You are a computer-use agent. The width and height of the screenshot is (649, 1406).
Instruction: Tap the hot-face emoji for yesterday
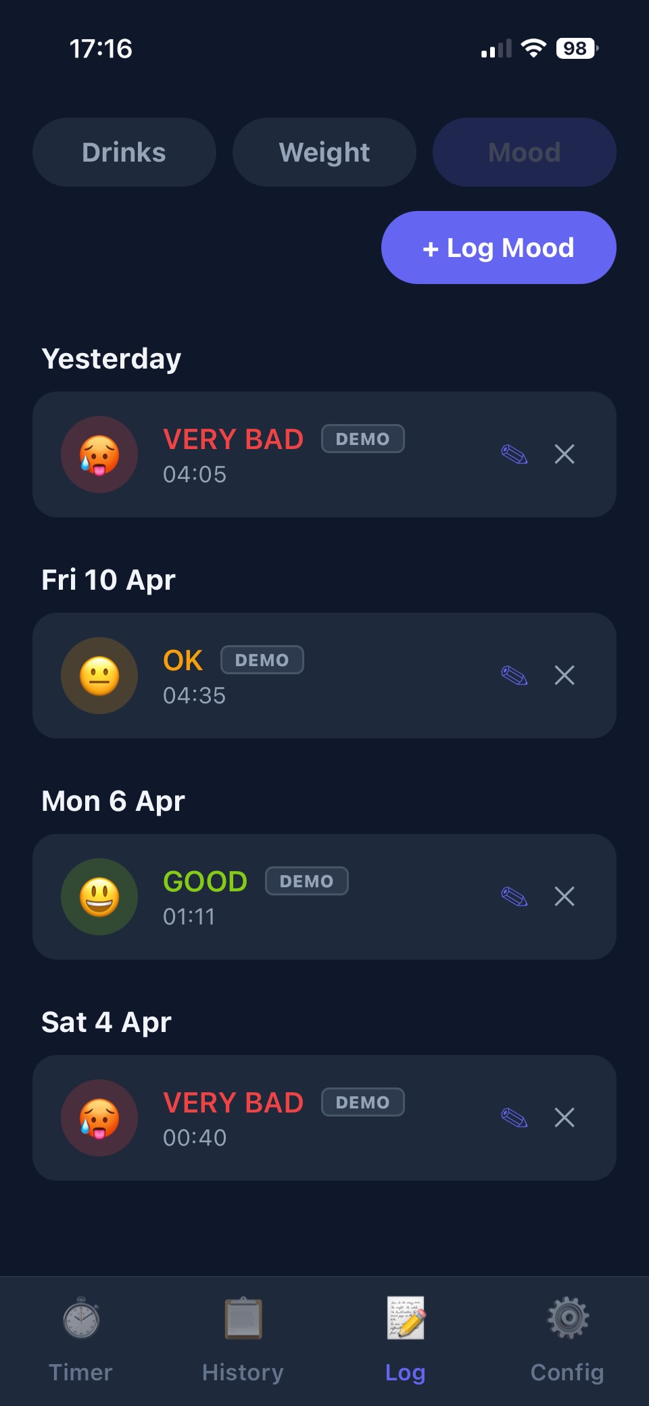(x=99, y=454)
